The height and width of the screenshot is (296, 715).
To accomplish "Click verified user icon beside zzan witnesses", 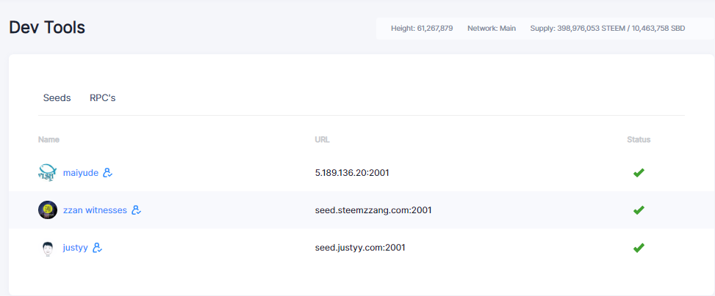I will coord(137,210).
